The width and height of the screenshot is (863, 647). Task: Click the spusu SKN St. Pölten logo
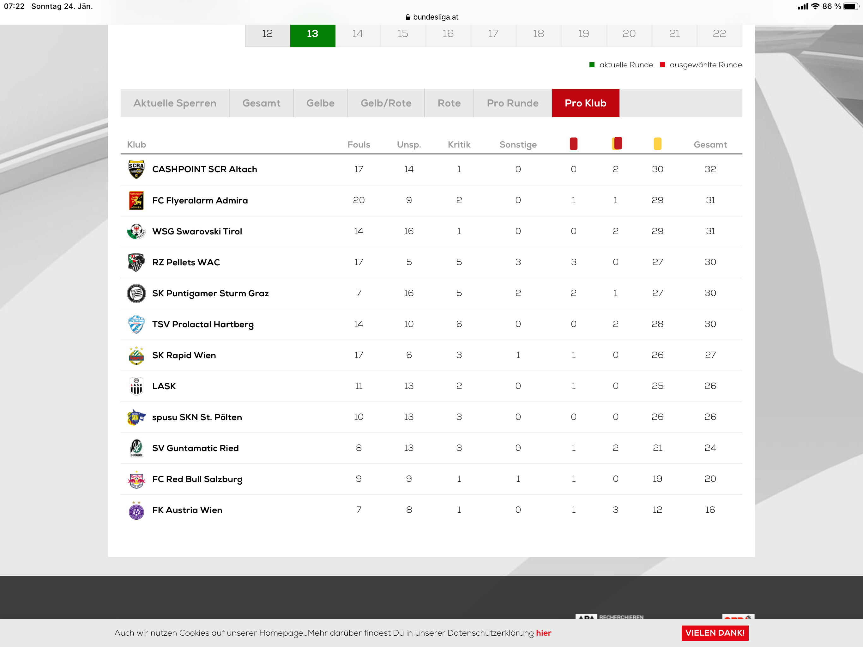coord(136,417)
